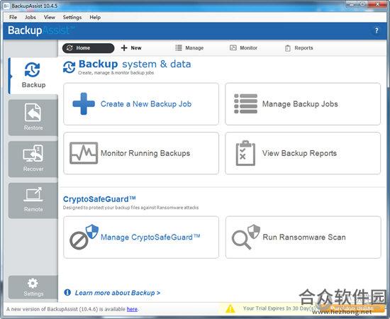Open the Settings menu in menu bar

[x=72, y=17]
